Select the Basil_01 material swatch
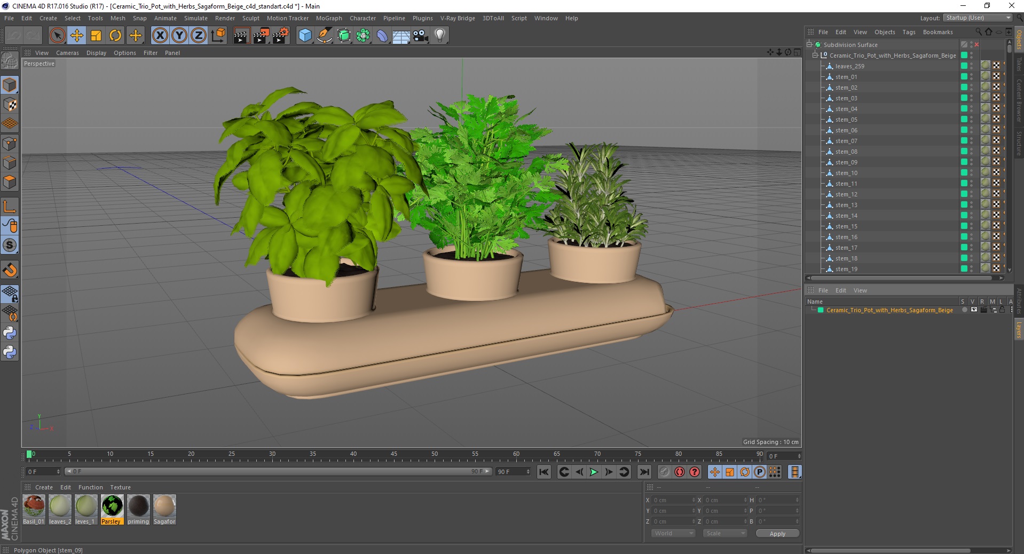The height and width of the screenshot is (554, 1024). point(34,510)
